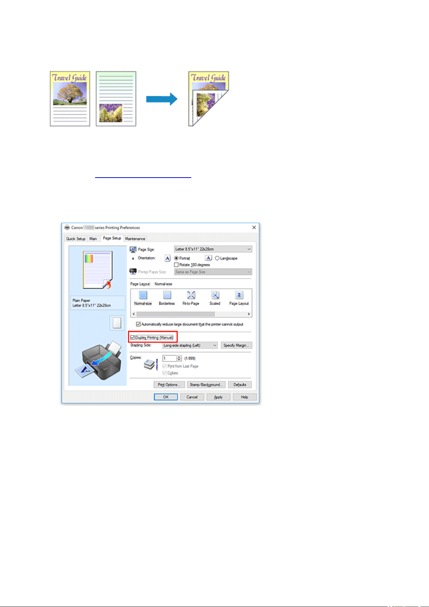Click the "Plain Paper" media info text
Viewport: 429px width, 607px height.
tap(81, 300)
